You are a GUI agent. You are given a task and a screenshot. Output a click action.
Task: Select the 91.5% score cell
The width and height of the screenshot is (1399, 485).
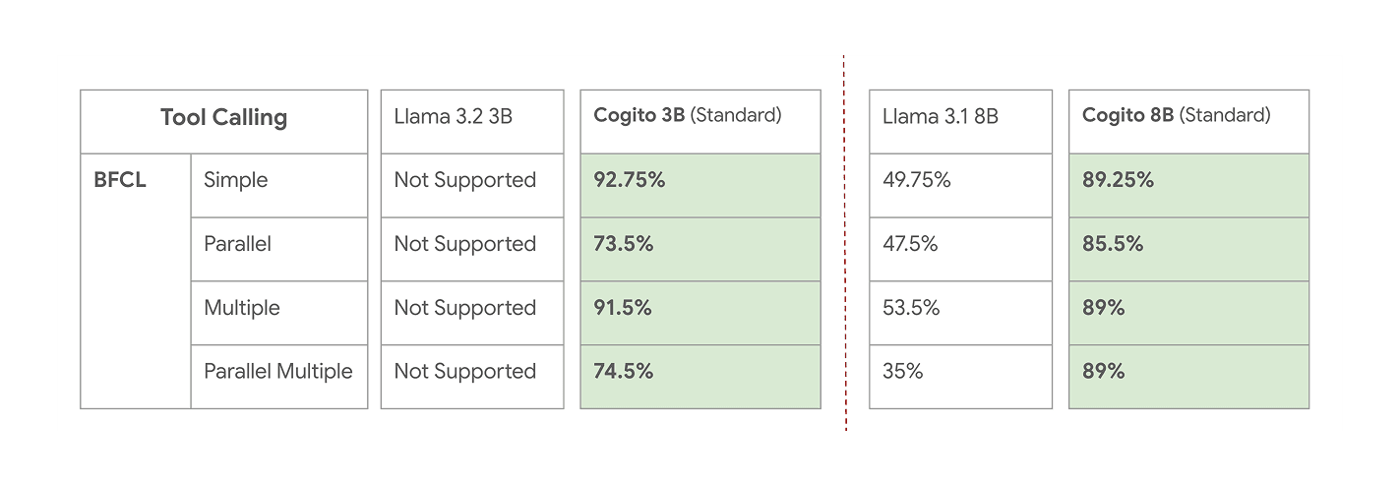[624, 309]
